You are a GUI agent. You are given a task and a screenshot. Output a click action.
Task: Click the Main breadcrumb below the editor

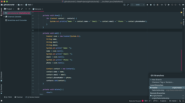pos(41,94)
